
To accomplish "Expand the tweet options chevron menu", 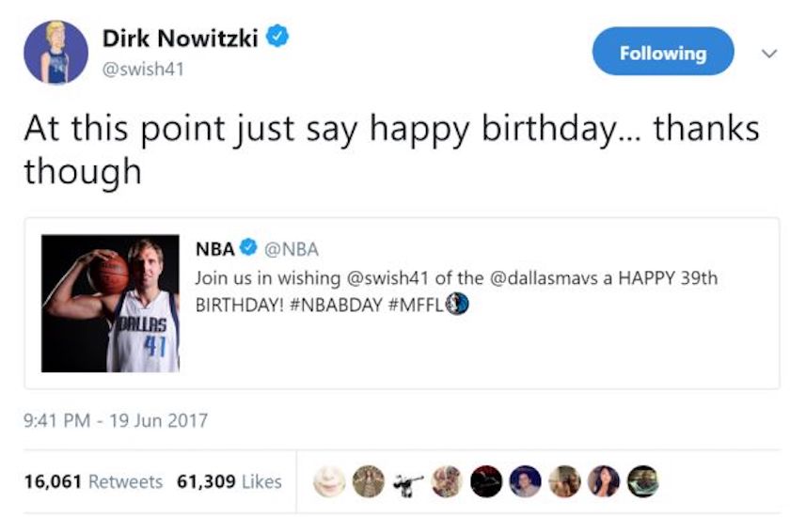I will point(766,55).
